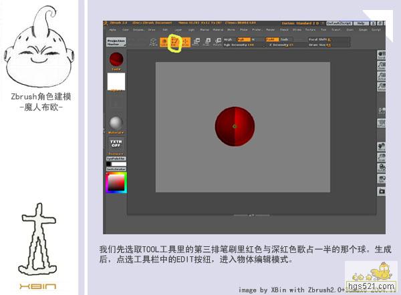
Task: Click the TXTR OFF texture button
Action: 116,143
